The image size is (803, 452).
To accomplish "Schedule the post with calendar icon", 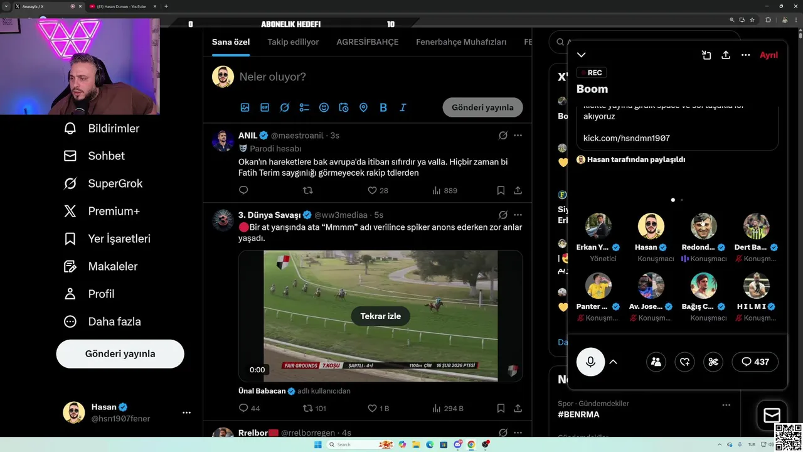I will 344,107.
